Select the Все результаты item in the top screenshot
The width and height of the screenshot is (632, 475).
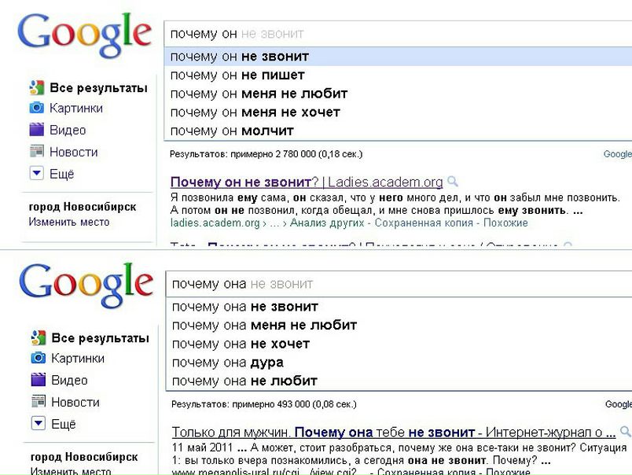point(98,87)
